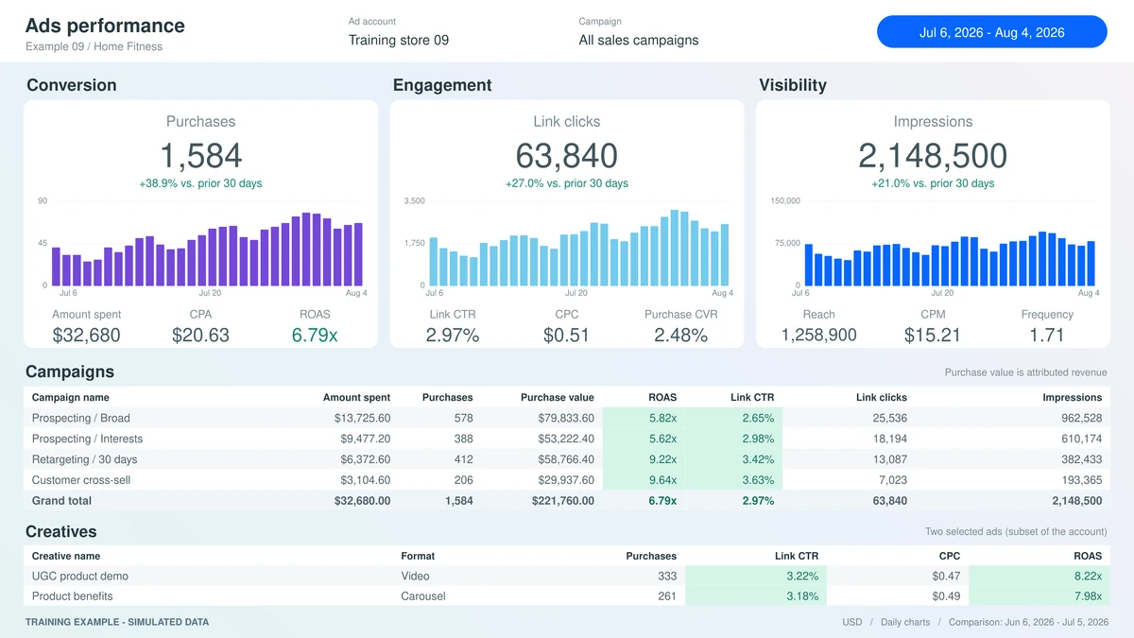Viewport: 1134px width, 638px height.
Task: Click the Conversion section heading
Action: [x=72, y=85]
